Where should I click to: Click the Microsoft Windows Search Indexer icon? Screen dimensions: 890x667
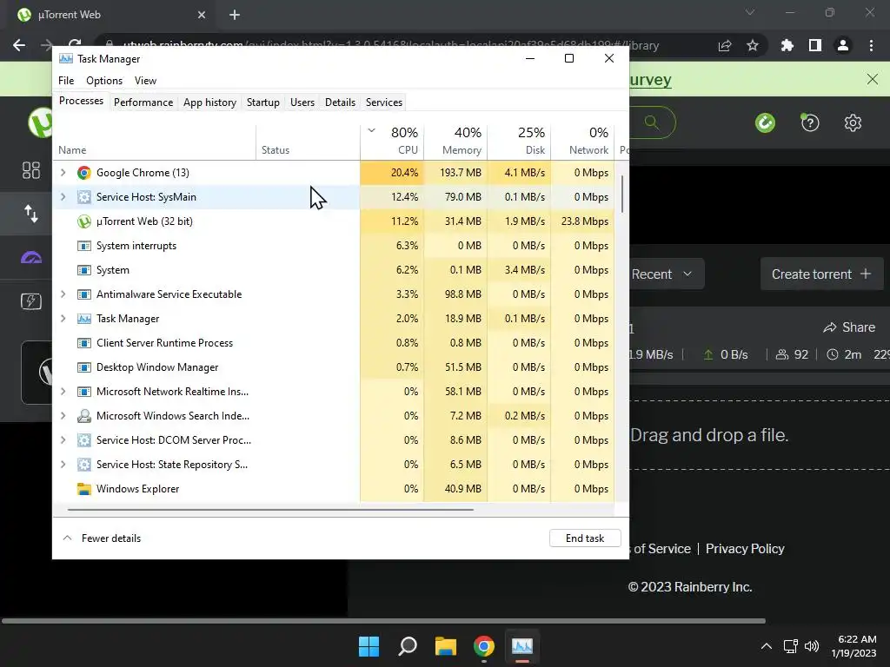tap(84, 416)
